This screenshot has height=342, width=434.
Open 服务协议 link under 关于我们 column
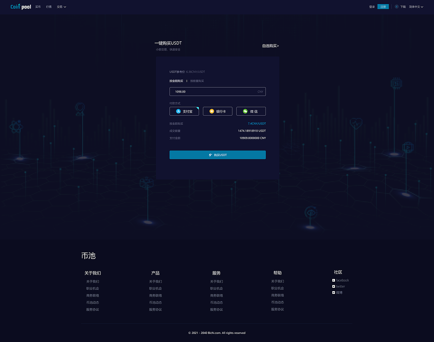click(x=93, y=309)
